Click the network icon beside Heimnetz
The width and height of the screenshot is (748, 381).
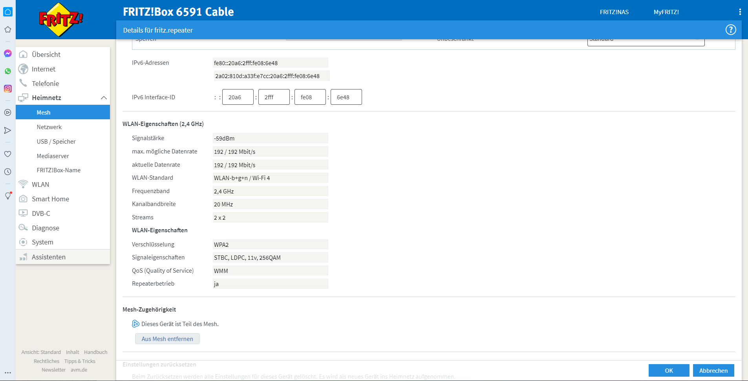tap(24, 98)
